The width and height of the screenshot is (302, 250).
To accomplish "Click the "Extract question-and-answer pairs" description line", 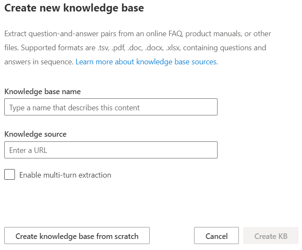I will 137,34.
